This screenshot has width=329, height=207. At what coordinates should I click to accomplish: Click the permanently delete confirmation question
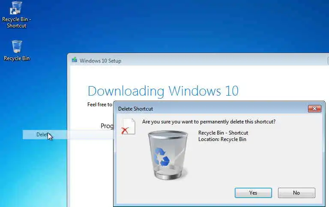(209, 122)
